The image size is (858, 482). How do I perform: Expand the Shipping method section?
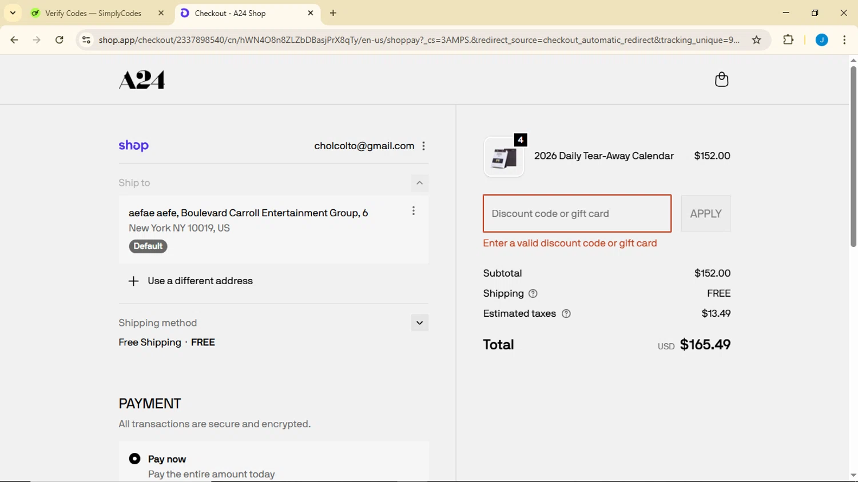(419, 323)
